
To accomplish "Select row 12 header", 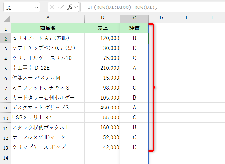I will pos(6,137).
